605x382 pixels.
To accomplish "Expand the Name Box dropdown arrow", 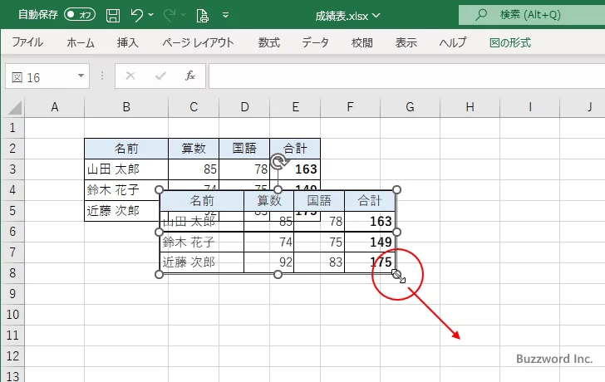I will click(x=81, y=76).
